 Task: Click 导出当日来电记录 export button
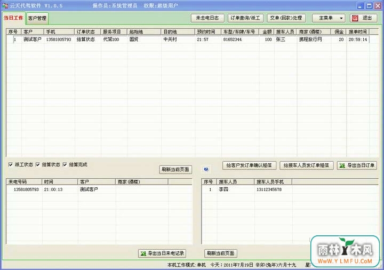[162, 253]
